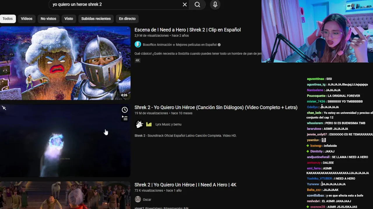Screen dimensions: 373x209
Task: Click chat username Balta_zzz
Action: click(314, 190)
